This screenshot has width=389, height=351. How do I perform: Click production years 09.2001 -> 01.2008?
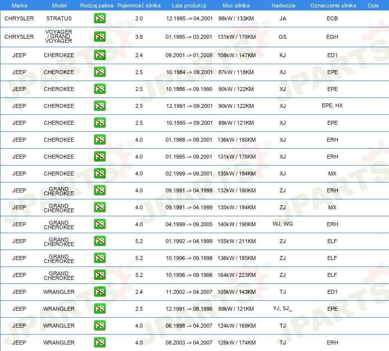tap(189, 55)
